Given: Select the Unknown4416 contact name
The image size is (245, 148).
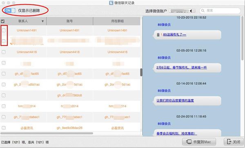Looking at the screenshot, I should point(27,52).
